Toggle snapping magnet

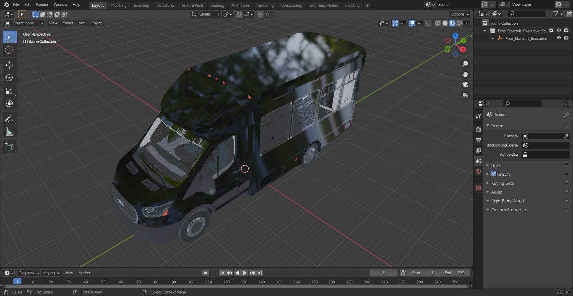click(239, 14)
